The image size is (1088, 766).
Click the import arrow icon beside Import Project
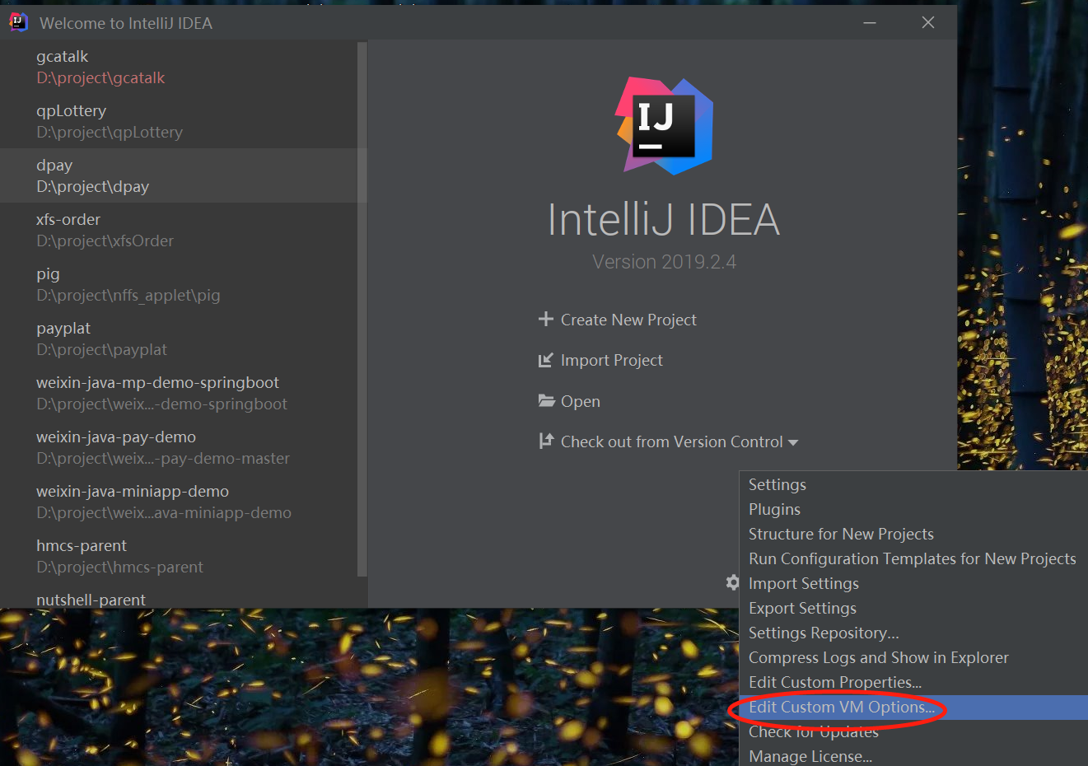(545, 360)
